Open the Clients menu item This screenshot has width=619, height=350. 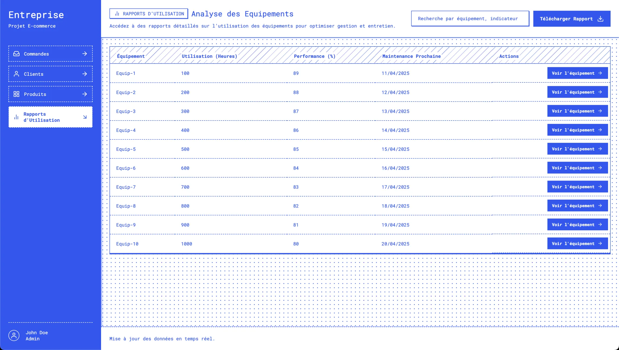click(51, 74)
